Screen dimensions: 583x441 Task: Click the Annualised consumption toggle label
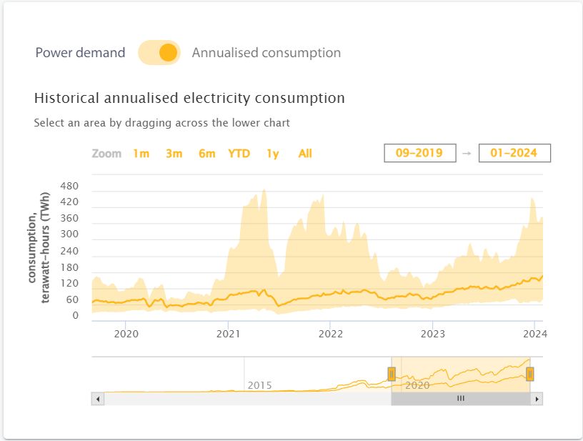[265, 52]
